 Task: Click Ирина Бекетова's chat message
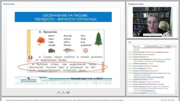pos(149,52)
